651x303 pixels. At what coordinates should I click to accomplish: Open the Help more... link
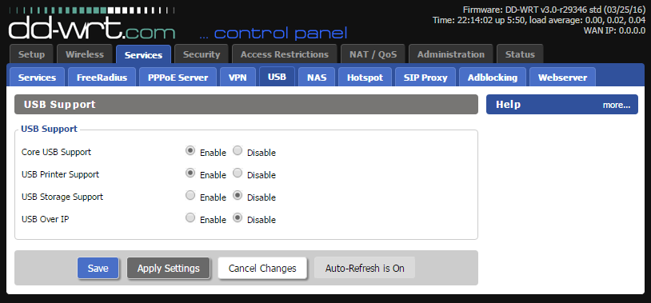pos(617,105)
